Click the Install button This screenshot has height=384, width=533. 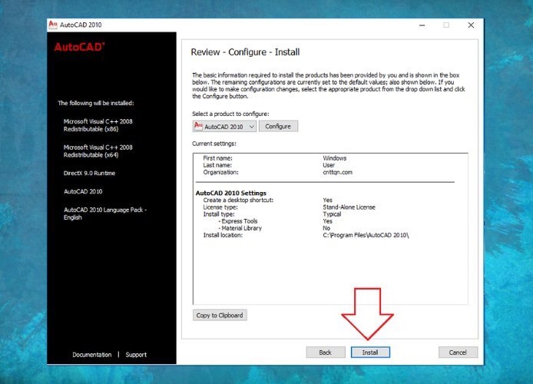[x=370, y=353]
